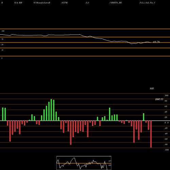The height and width of the screenshot is (170, 170).
Task: Click the RSI axis label 30
Action: click(2, 50)
